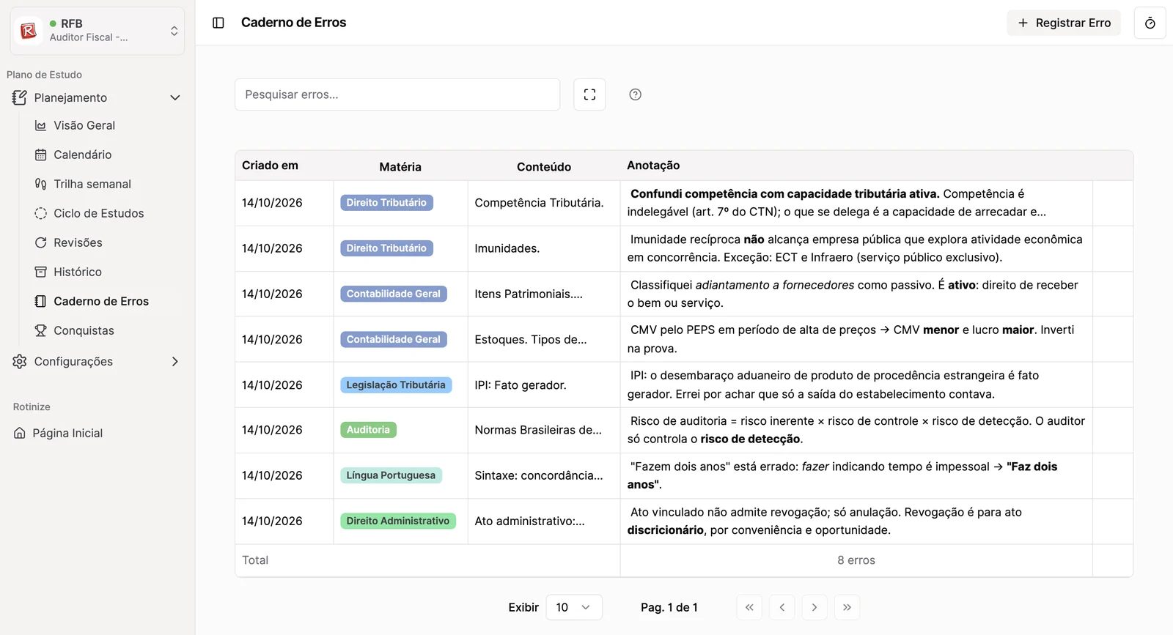Open the RFB workspace switcher
Viewport: 1173px width, 635px height.
[x=97, y=31]
